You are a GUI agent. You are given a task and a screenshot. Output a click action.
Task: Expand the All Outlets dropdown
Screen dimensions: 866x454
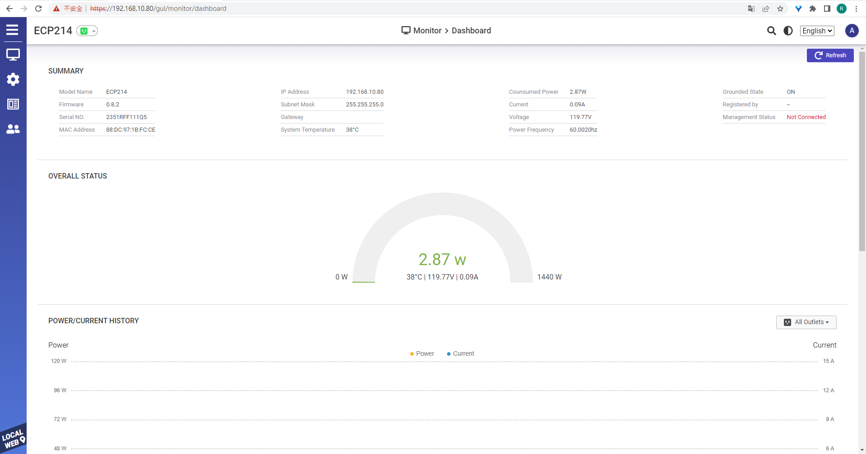click(806, 322)
